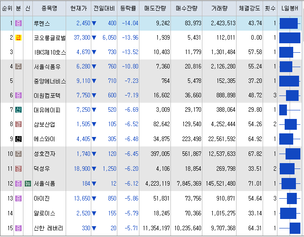Viewport: 304px width, 237px height.
Task: Click the yellow 급 badge for 코오롱글로벌
Action: point(18,37)
